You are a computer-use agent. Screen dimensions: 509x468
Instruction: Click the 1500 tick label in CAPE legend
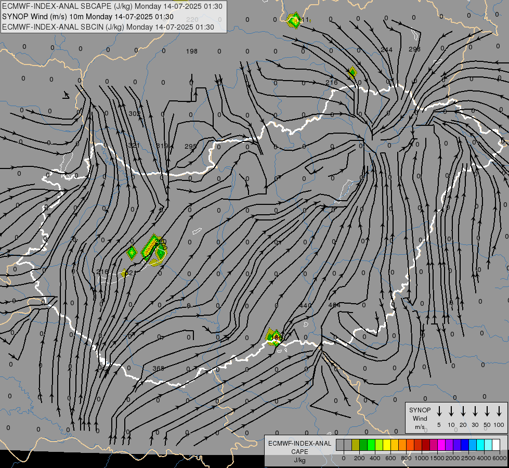click(x=437, y=458)
